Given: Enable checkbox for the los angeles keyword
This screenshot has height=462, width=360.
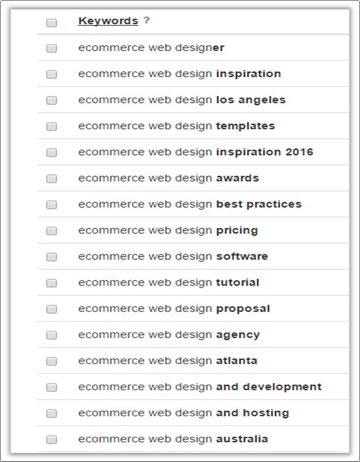Looking at the screenshot, I should click(x=52, y=100).
